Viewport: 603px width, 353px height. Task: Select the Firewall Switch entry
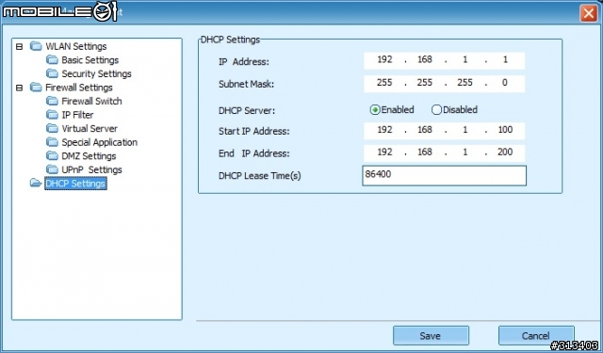91,101
